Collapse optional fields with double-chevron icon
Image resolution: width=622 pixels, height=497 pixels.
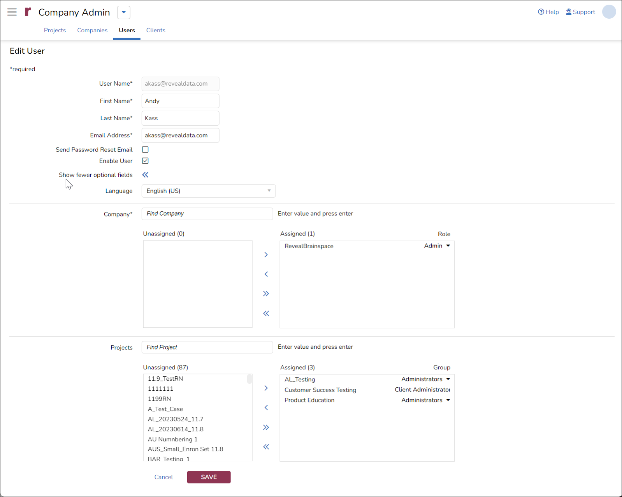click(145, 175)
